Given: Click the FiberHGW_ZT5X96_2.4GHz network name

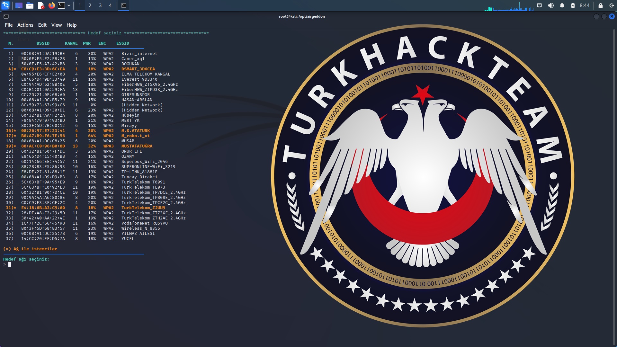Looking at the screenshot, I should click(150, 85).
